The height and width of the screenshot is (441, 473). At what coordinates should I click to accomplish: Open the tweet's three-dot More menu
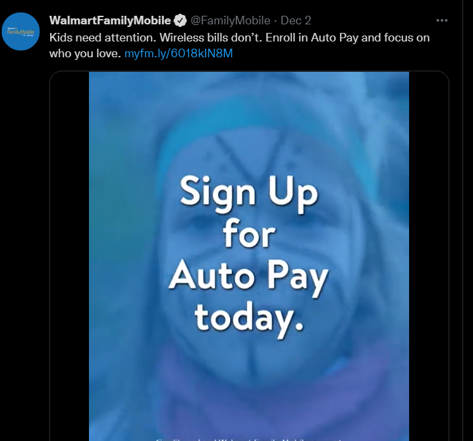pos(441,20)
